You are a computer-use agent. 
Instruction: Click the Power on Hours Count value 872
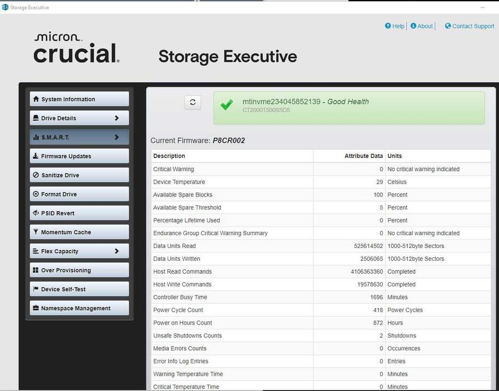click(378, 323)
